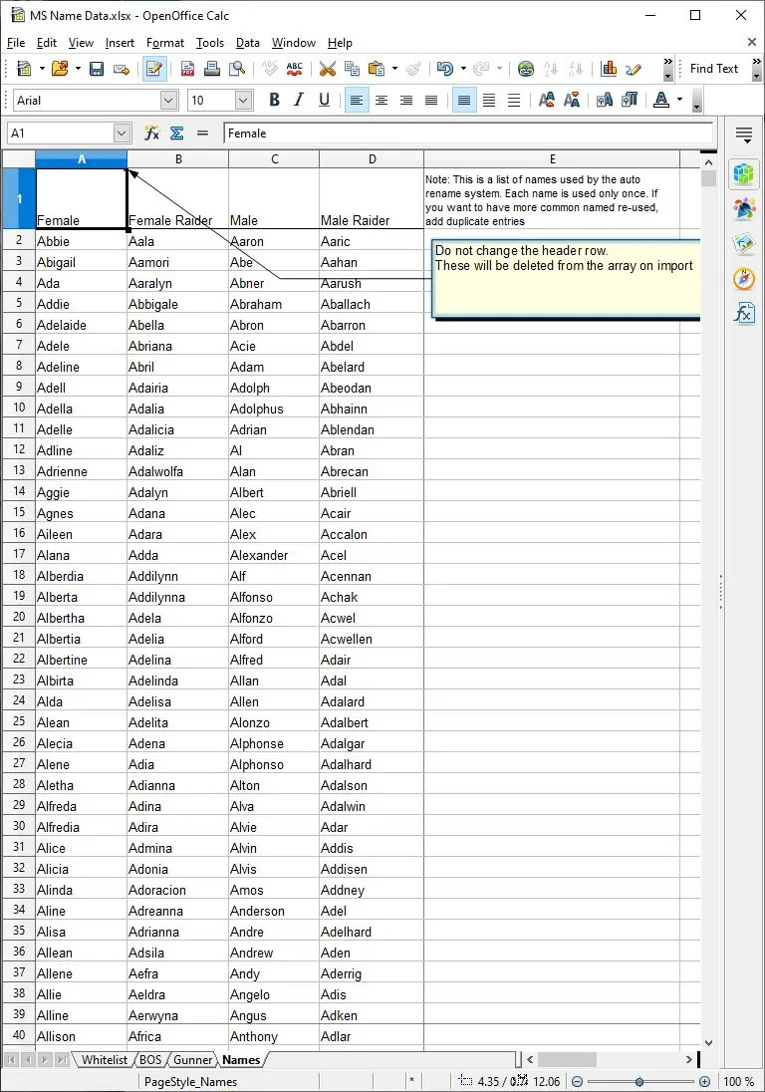This screenshot has width=765, height=1092.
Task: Click the Document as E-mail icon
Action: click(x=122, y=68)
